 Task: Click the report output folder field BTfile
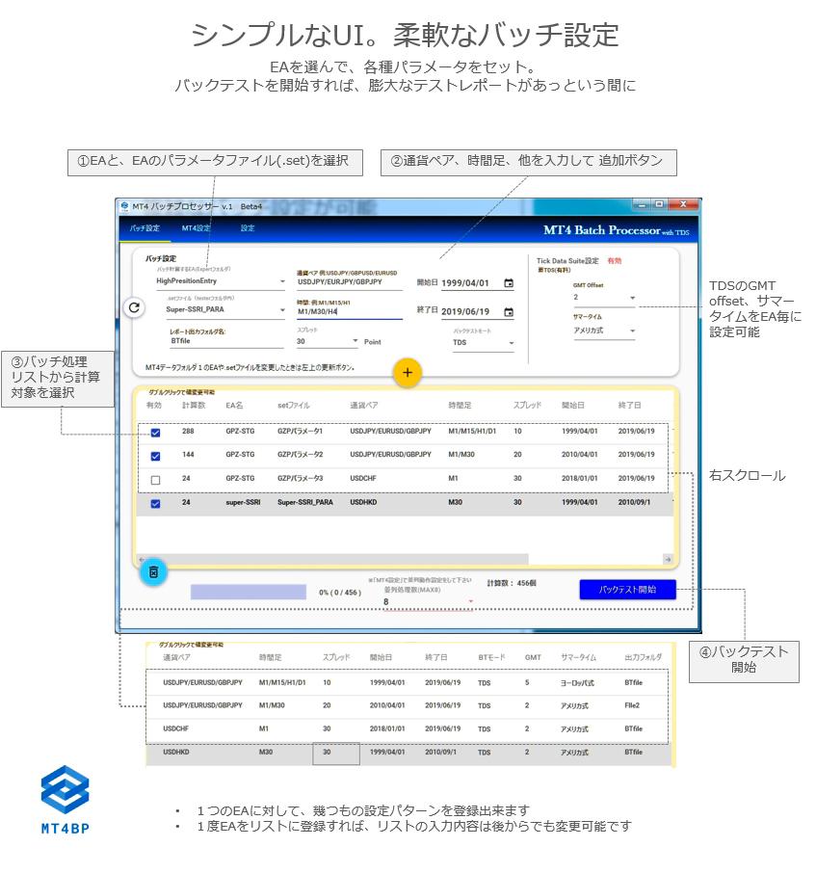(x=226, y=341)
